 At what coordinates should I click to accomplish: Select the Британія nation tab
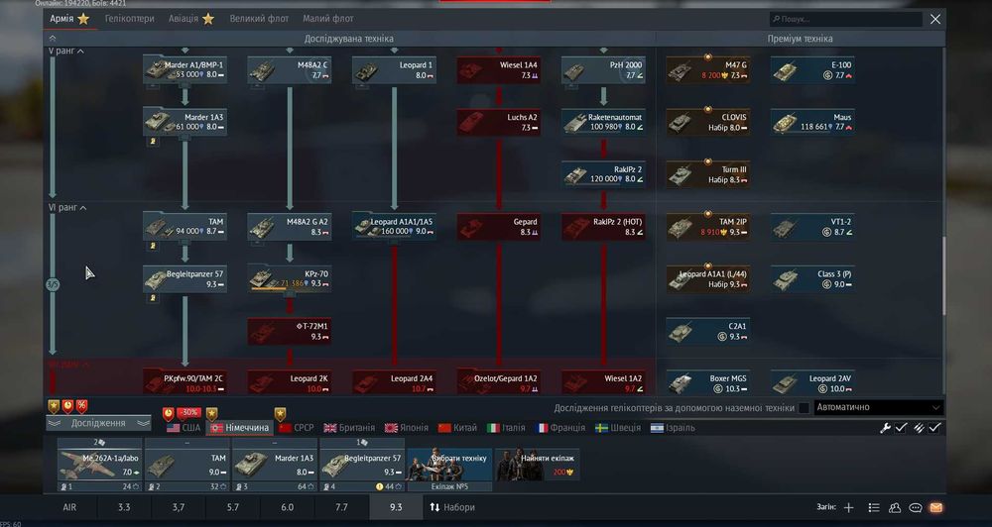pyautogui.click(x=349, y=428)
